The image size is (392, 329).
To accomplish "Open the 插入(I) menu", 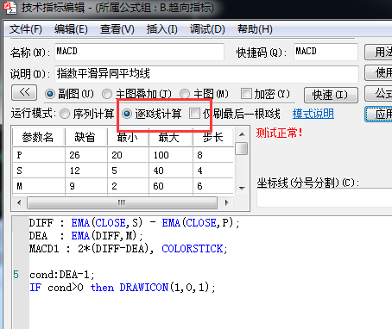I will [161, 29].
